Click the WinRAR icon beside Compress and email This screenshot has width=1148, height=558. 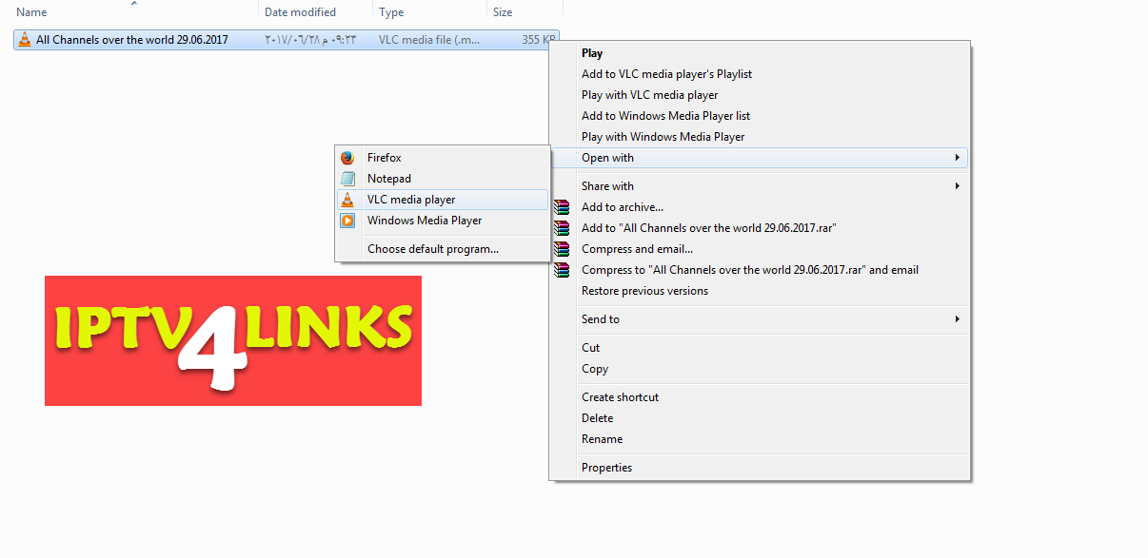pyautogui.click(x=562, y=248)
